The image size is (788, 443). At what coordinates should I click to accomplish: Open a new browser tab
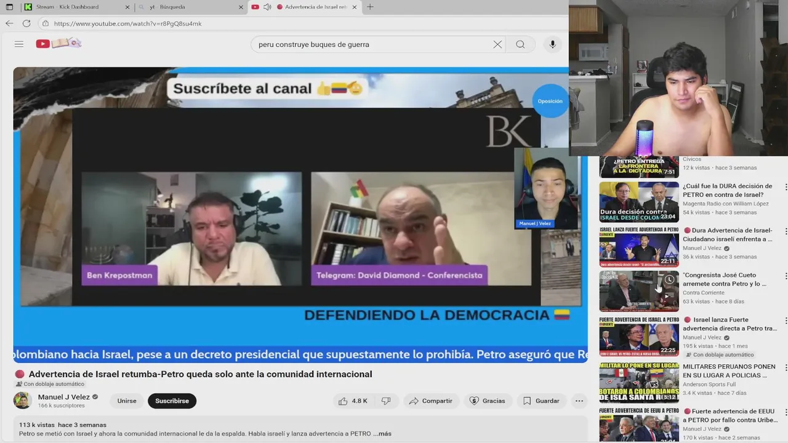click(x=370, y=7)
